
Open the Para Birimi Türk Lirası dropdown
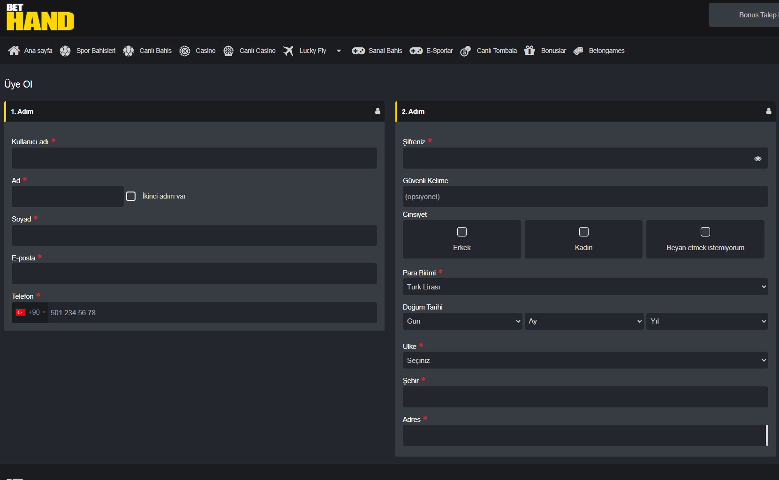point(585,287)
